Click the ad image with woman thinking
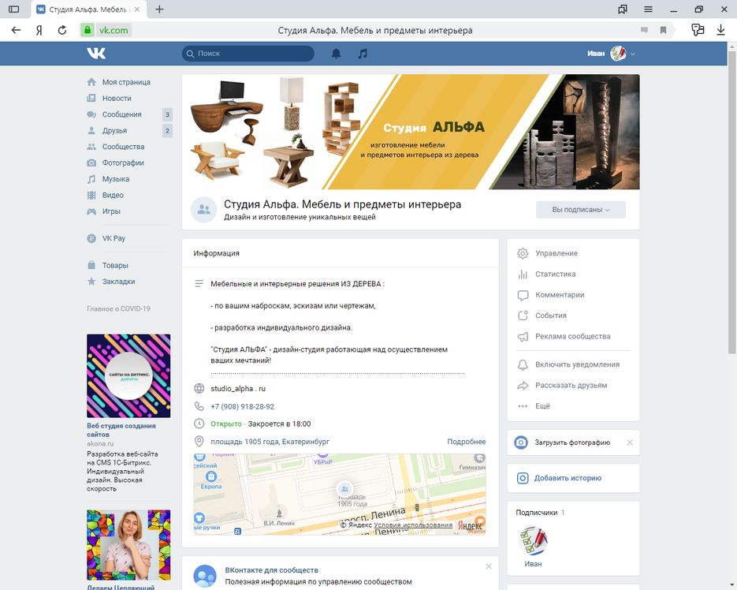This screenshot has width=737, height=590. click(x=128, y=545)
